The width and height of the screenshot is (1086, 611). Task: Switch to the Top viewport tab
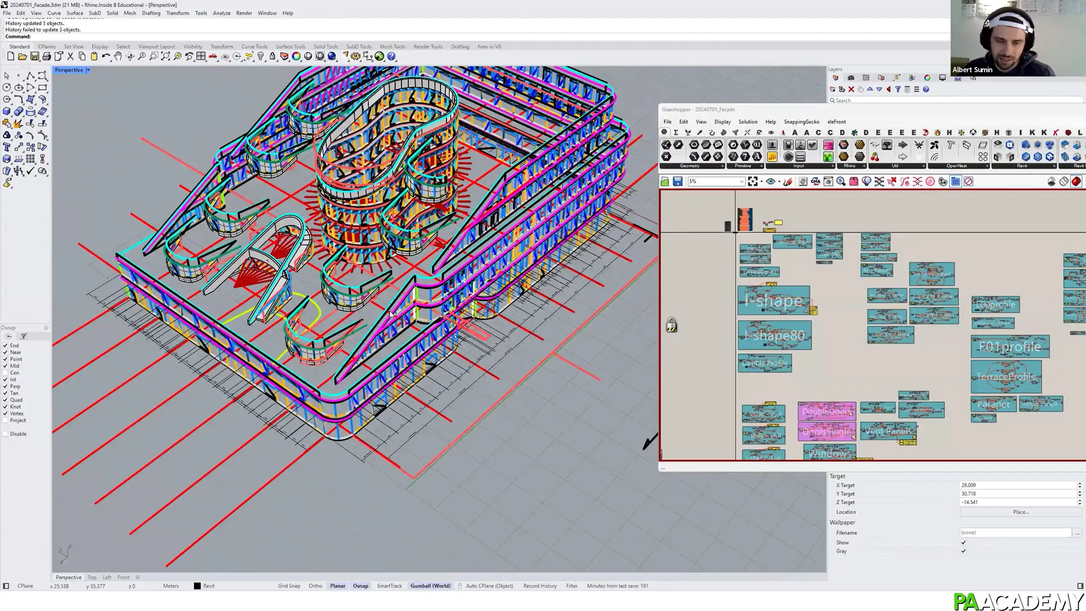click(92, 577)
